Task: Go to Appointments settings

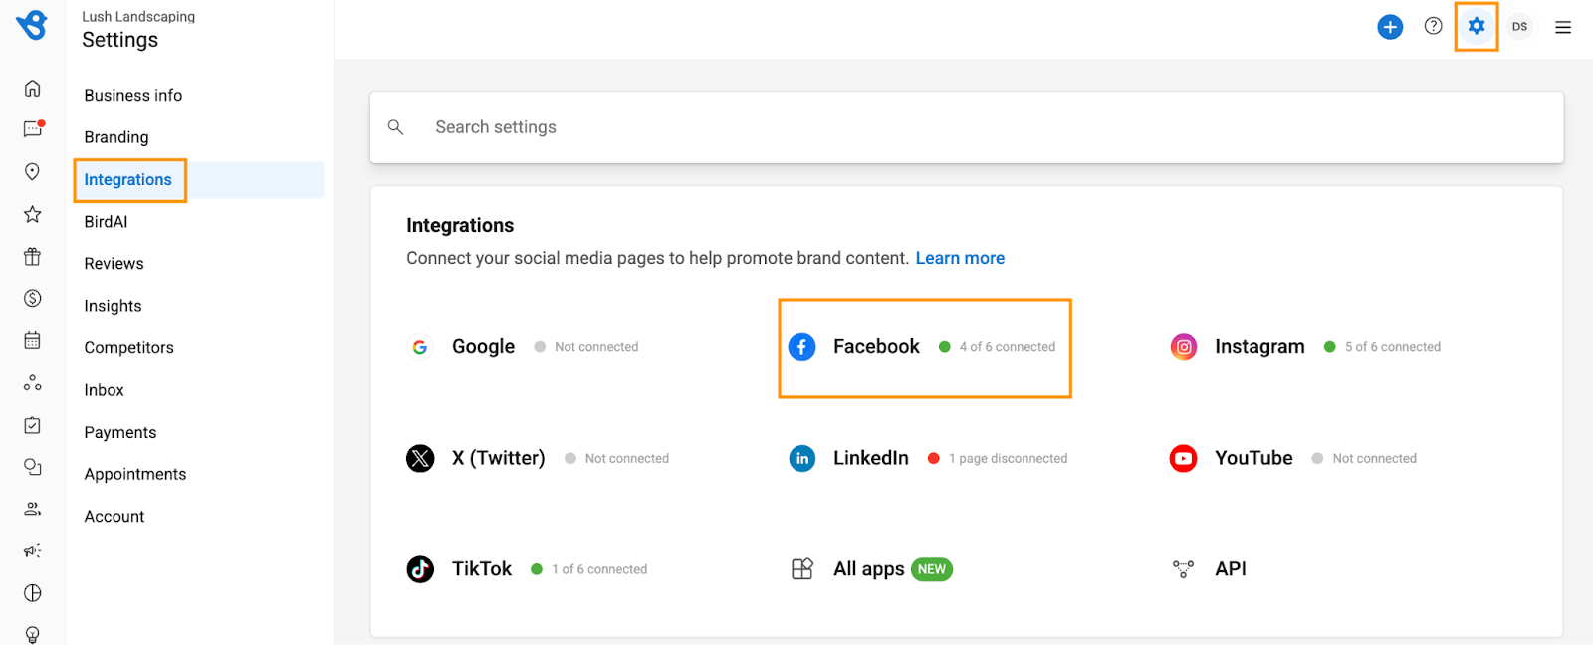Action: click(135, 474)
